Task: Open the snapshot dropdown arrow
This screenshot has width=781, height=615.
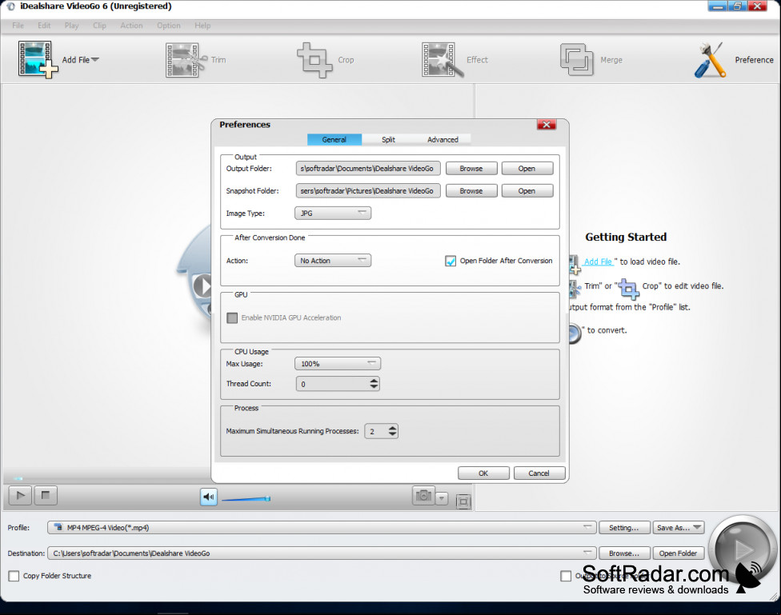Action: (442, 498)
